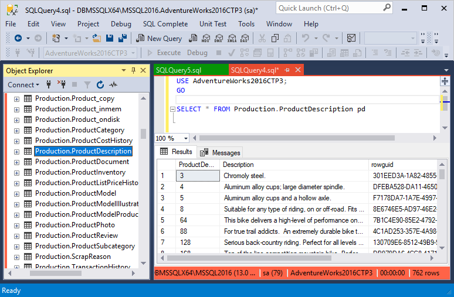Open a database engine query icon
The width and height of the screenshot is (454, 297).
click(x=193, y=38)
